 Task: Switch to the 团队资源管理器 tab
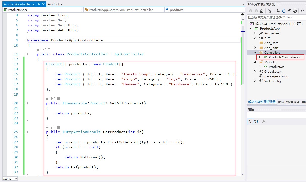tap(289, 102)
